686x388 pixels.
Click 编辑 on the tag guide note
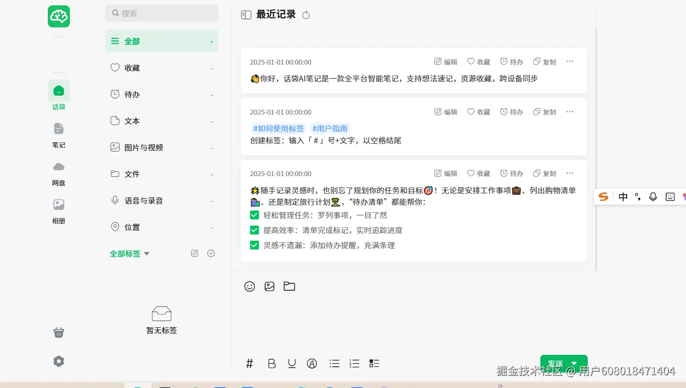click(x=446, y=112)
